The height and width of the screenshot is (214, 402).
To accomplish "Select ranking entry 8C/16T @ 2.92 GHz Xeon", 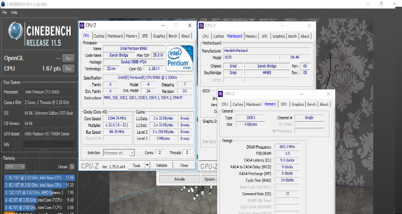I will [x=39, y=185].
